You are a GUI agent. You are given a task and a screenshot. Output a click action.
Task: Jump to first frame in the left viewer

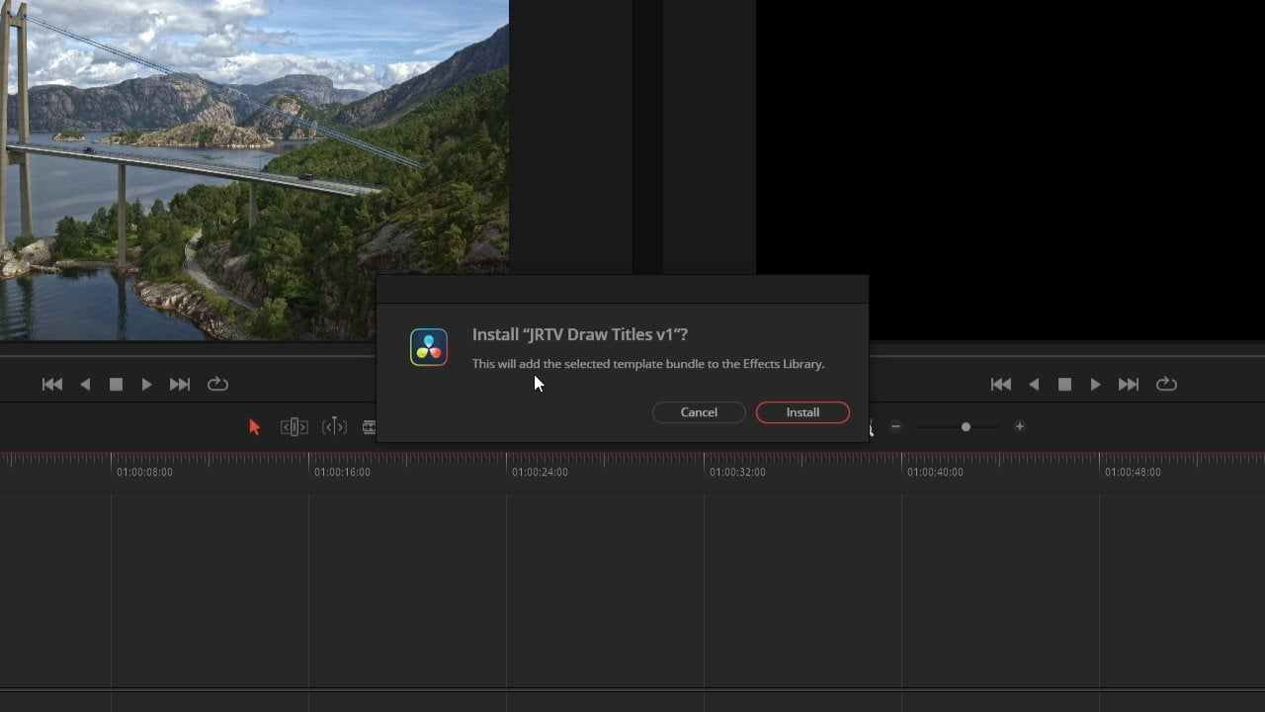[52, 384]
